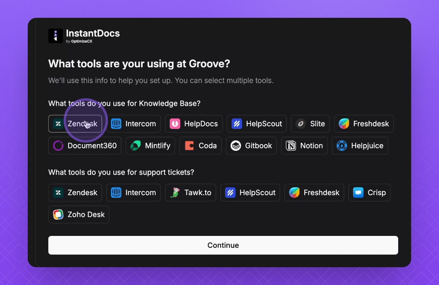Click the Zendesk icon under Knowledge Base
439x285 pixels.
[x=58, y=123]
